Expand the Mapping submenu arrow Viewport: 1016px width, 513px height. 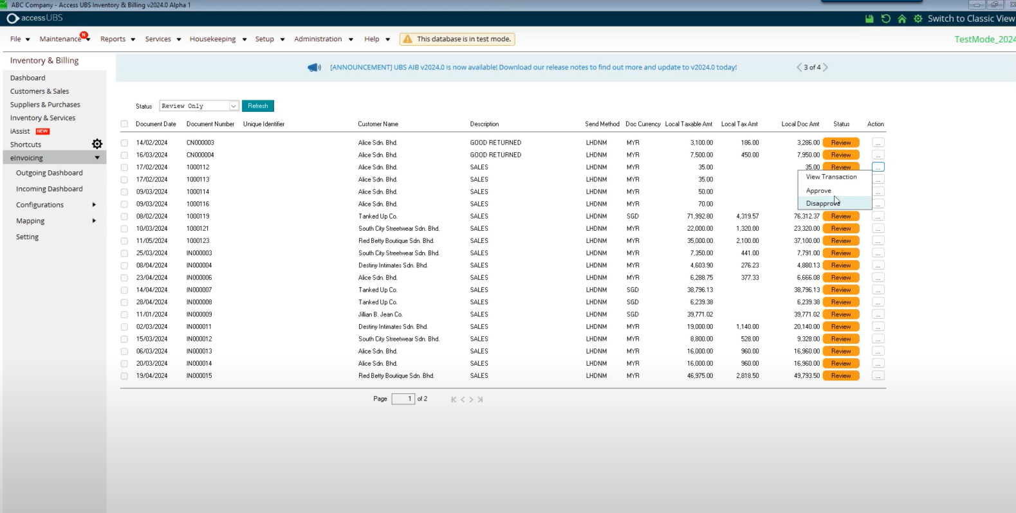(x=94, y=221)
